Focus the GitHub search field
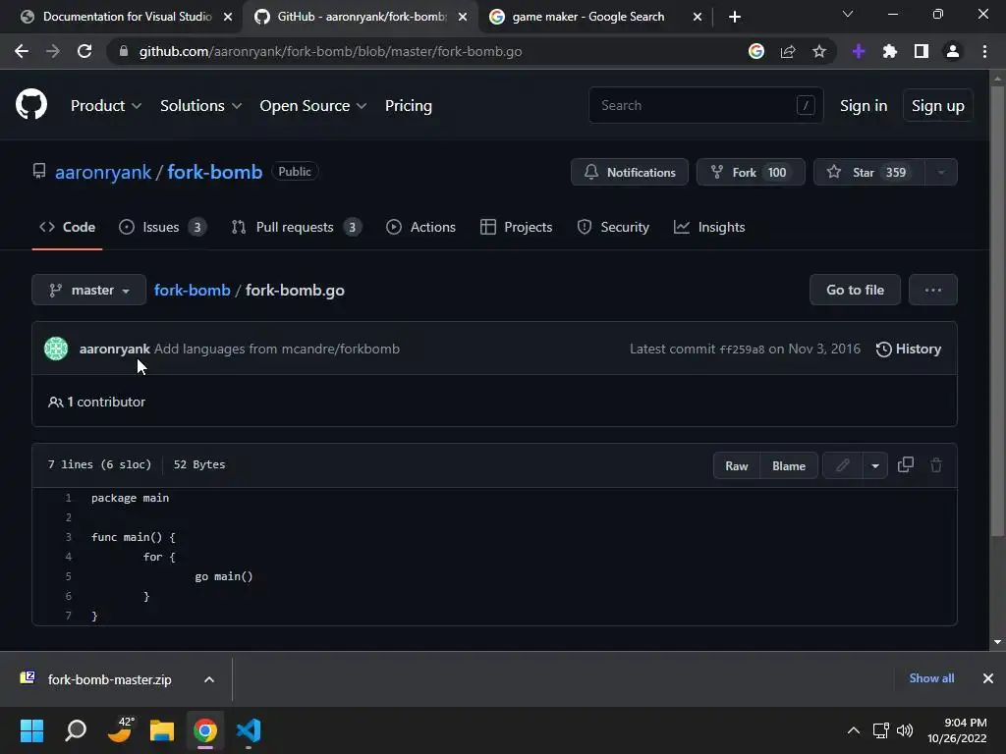This screenshot has height=754, width=1006. (x=705, y=105)
